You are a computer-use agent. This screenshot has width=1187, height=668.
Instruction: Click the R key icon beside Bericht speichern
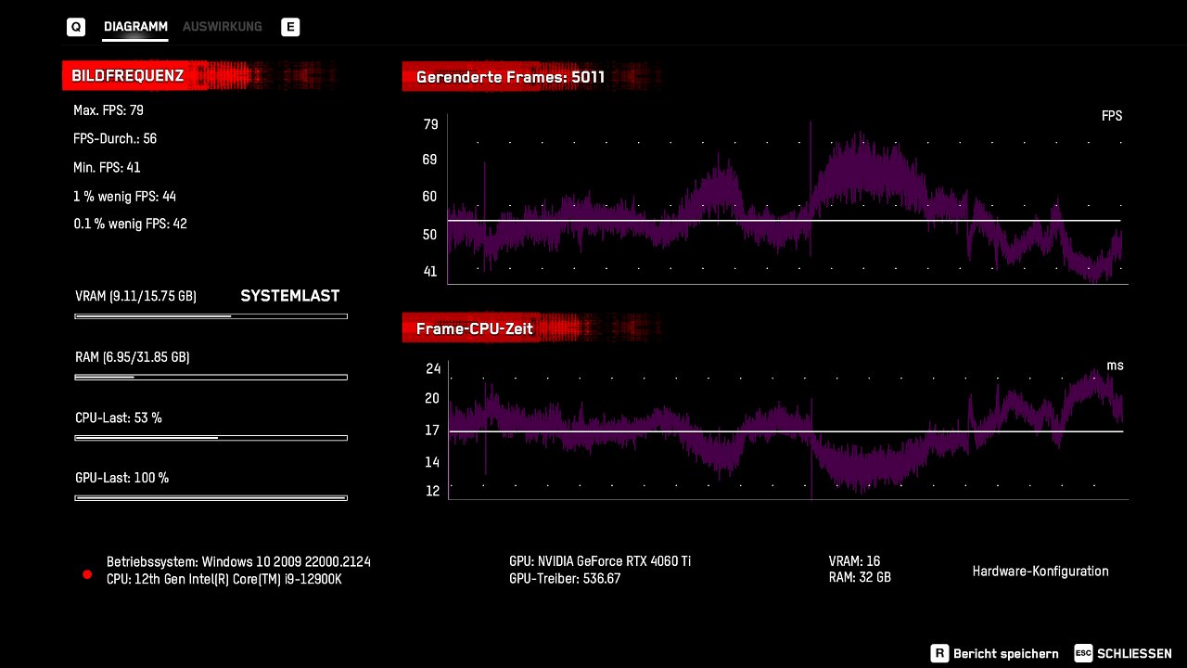pos(939,653)
